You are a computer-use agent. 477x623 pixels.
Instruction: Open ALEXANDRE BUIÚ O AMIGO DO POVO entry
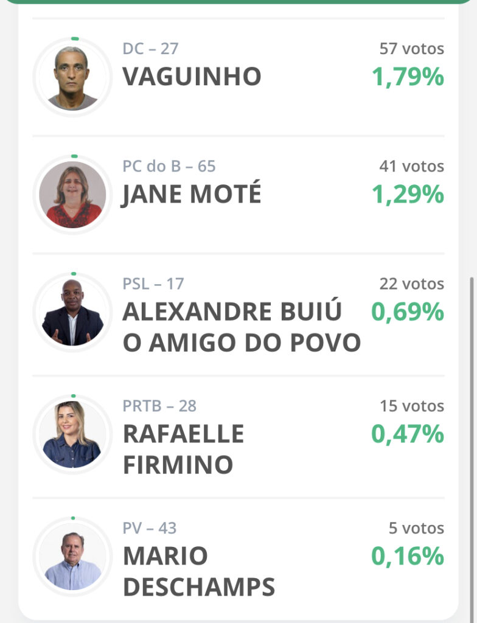click(242, 327)
